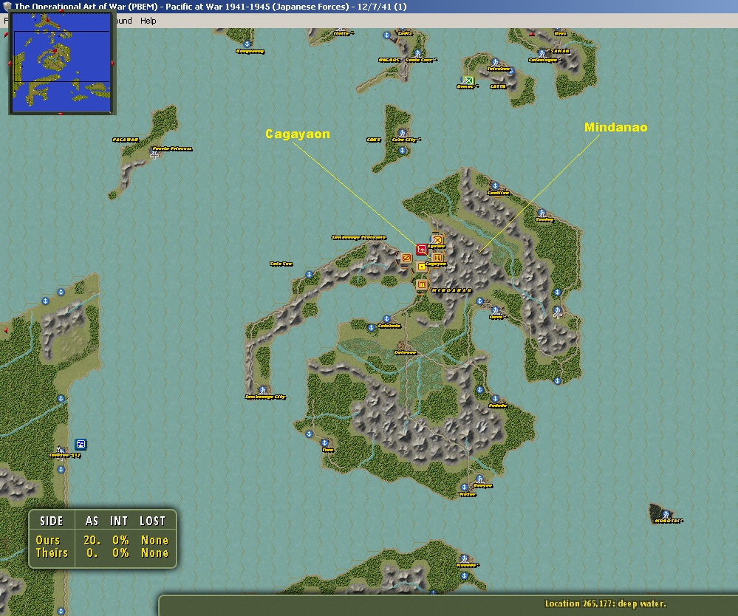
Task: Click the 'INT' column header
Action: [119, 521]
